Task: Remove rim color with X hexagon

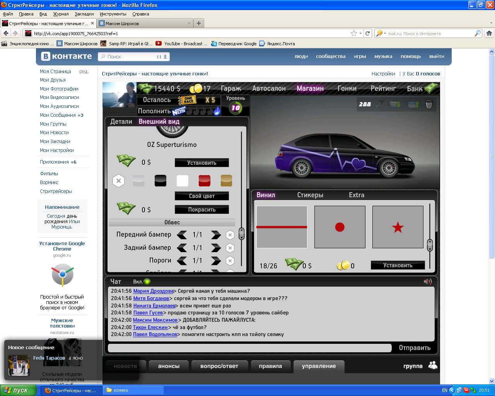Action: pos(119,181)
